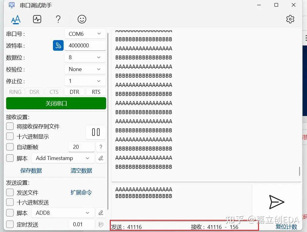Screen dimensions: 307x232
Task: Open help via the question mark icon
Action: (x=58, y=19)
